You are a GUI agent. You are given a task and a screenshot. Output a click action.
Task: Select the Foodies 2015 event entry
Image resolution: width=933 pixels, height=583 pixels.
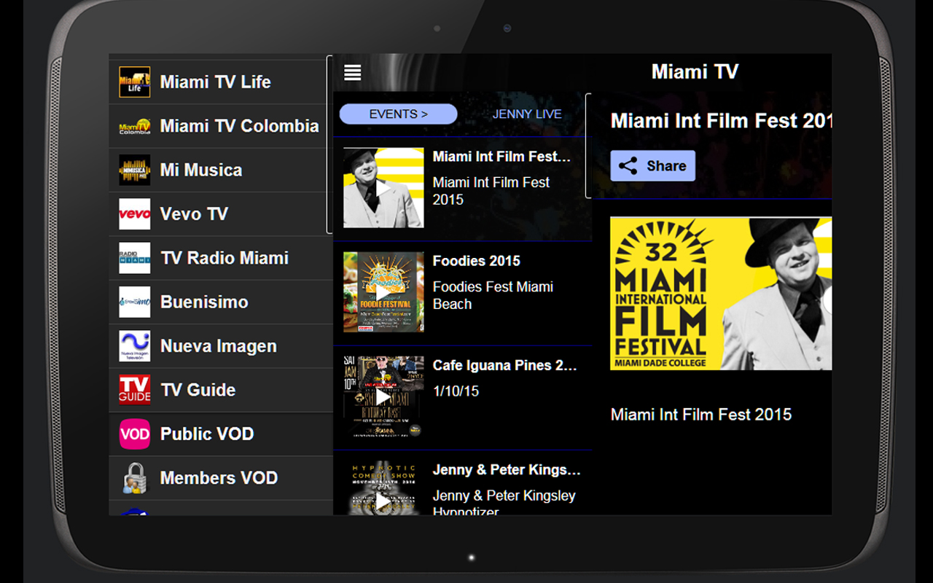[x=476, y=261]
